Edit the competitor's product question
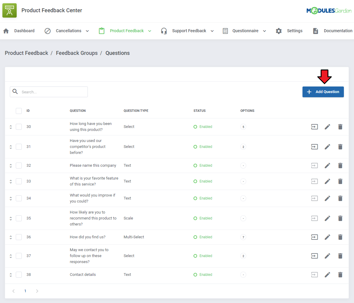Viewport: 354px width, 303px height. click(328, 147)
